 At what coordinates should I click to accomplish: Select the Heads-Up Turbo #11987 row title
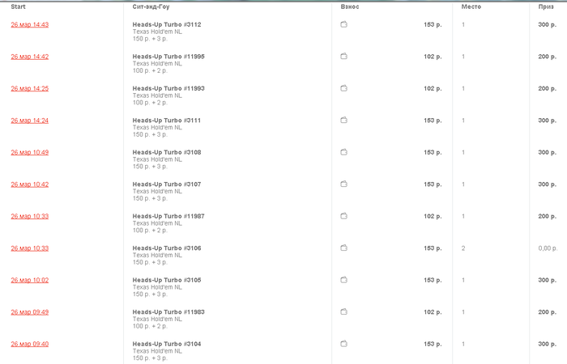[168, 216]
